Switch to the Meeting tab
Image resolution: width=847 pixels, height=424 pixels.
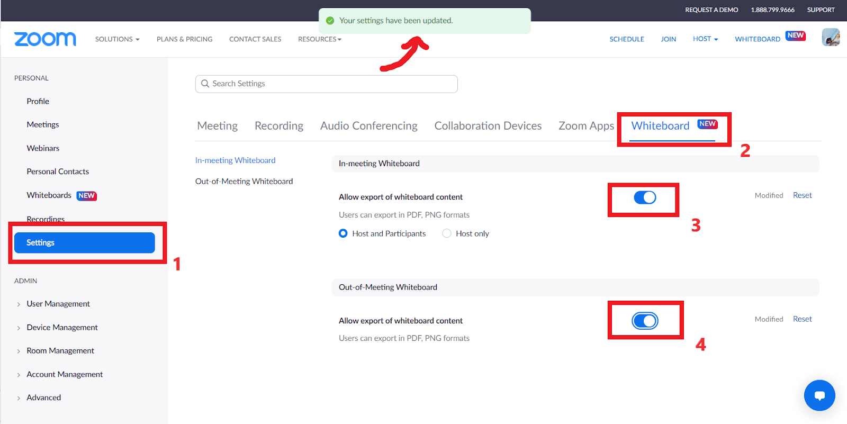[218, 126]
